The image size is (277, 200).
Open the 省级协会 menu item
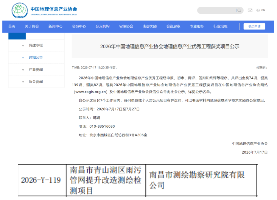coord(126,26)
